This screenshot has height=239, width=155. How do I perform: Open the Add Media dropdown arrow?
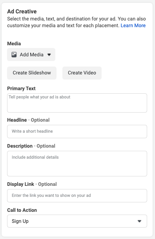(x=49, y=55)
